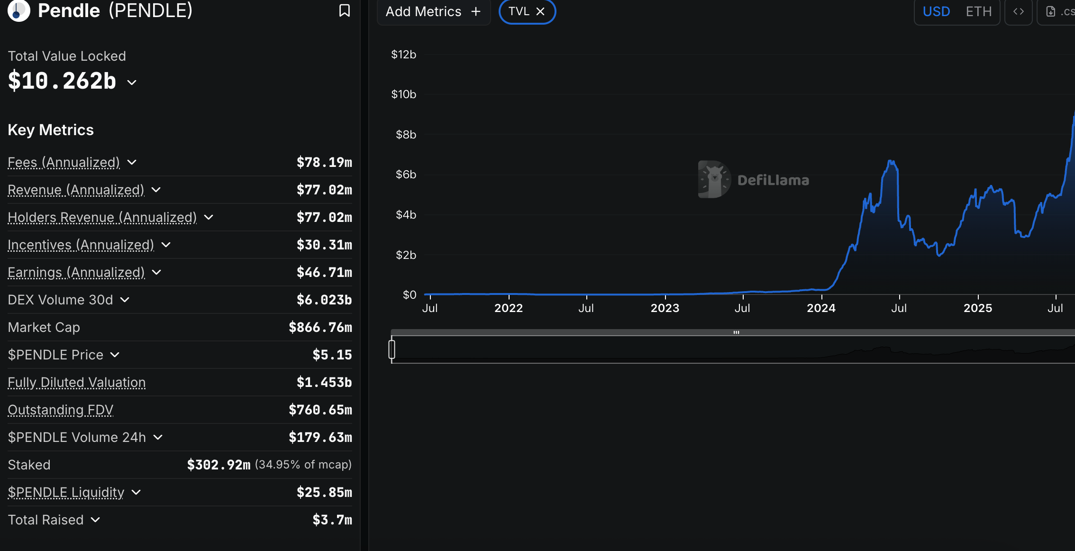This screenshot has height=551, width=1075.
Task: Click the $179.63m volume value
Action: [x=320, y=438]
